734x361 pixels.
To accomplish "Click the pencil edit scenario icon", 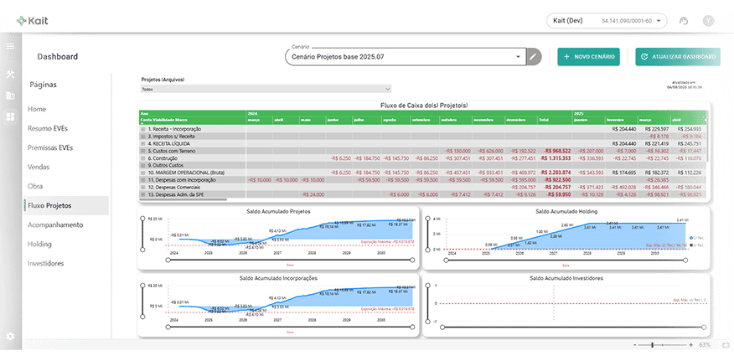I will (532, 57).
